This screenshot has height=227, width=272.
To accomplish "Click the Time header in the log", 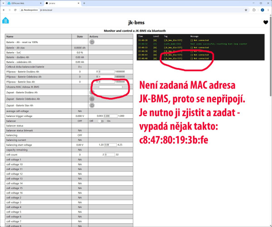I will (141, 36).
